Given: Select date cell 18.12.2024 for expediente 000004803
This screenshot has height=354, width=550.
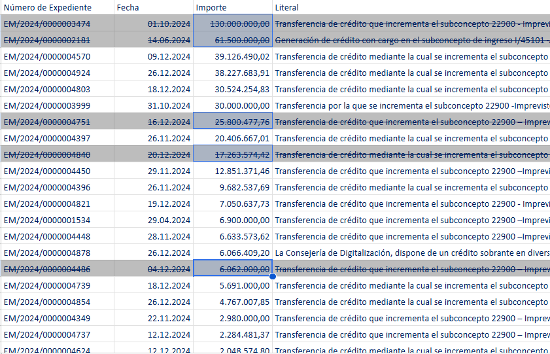Looking at the screenshot, I should click(x=154, y=90).
